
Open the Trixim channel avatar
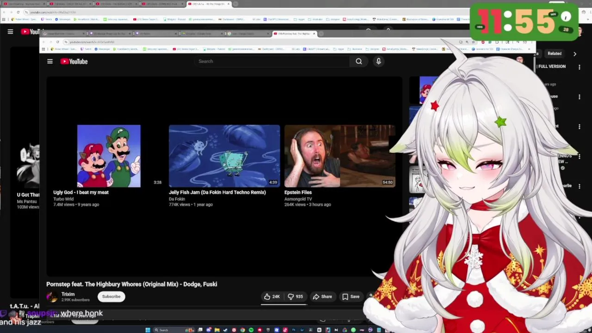coord(52,297)
